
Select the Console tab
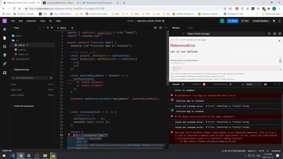point(176,84)
